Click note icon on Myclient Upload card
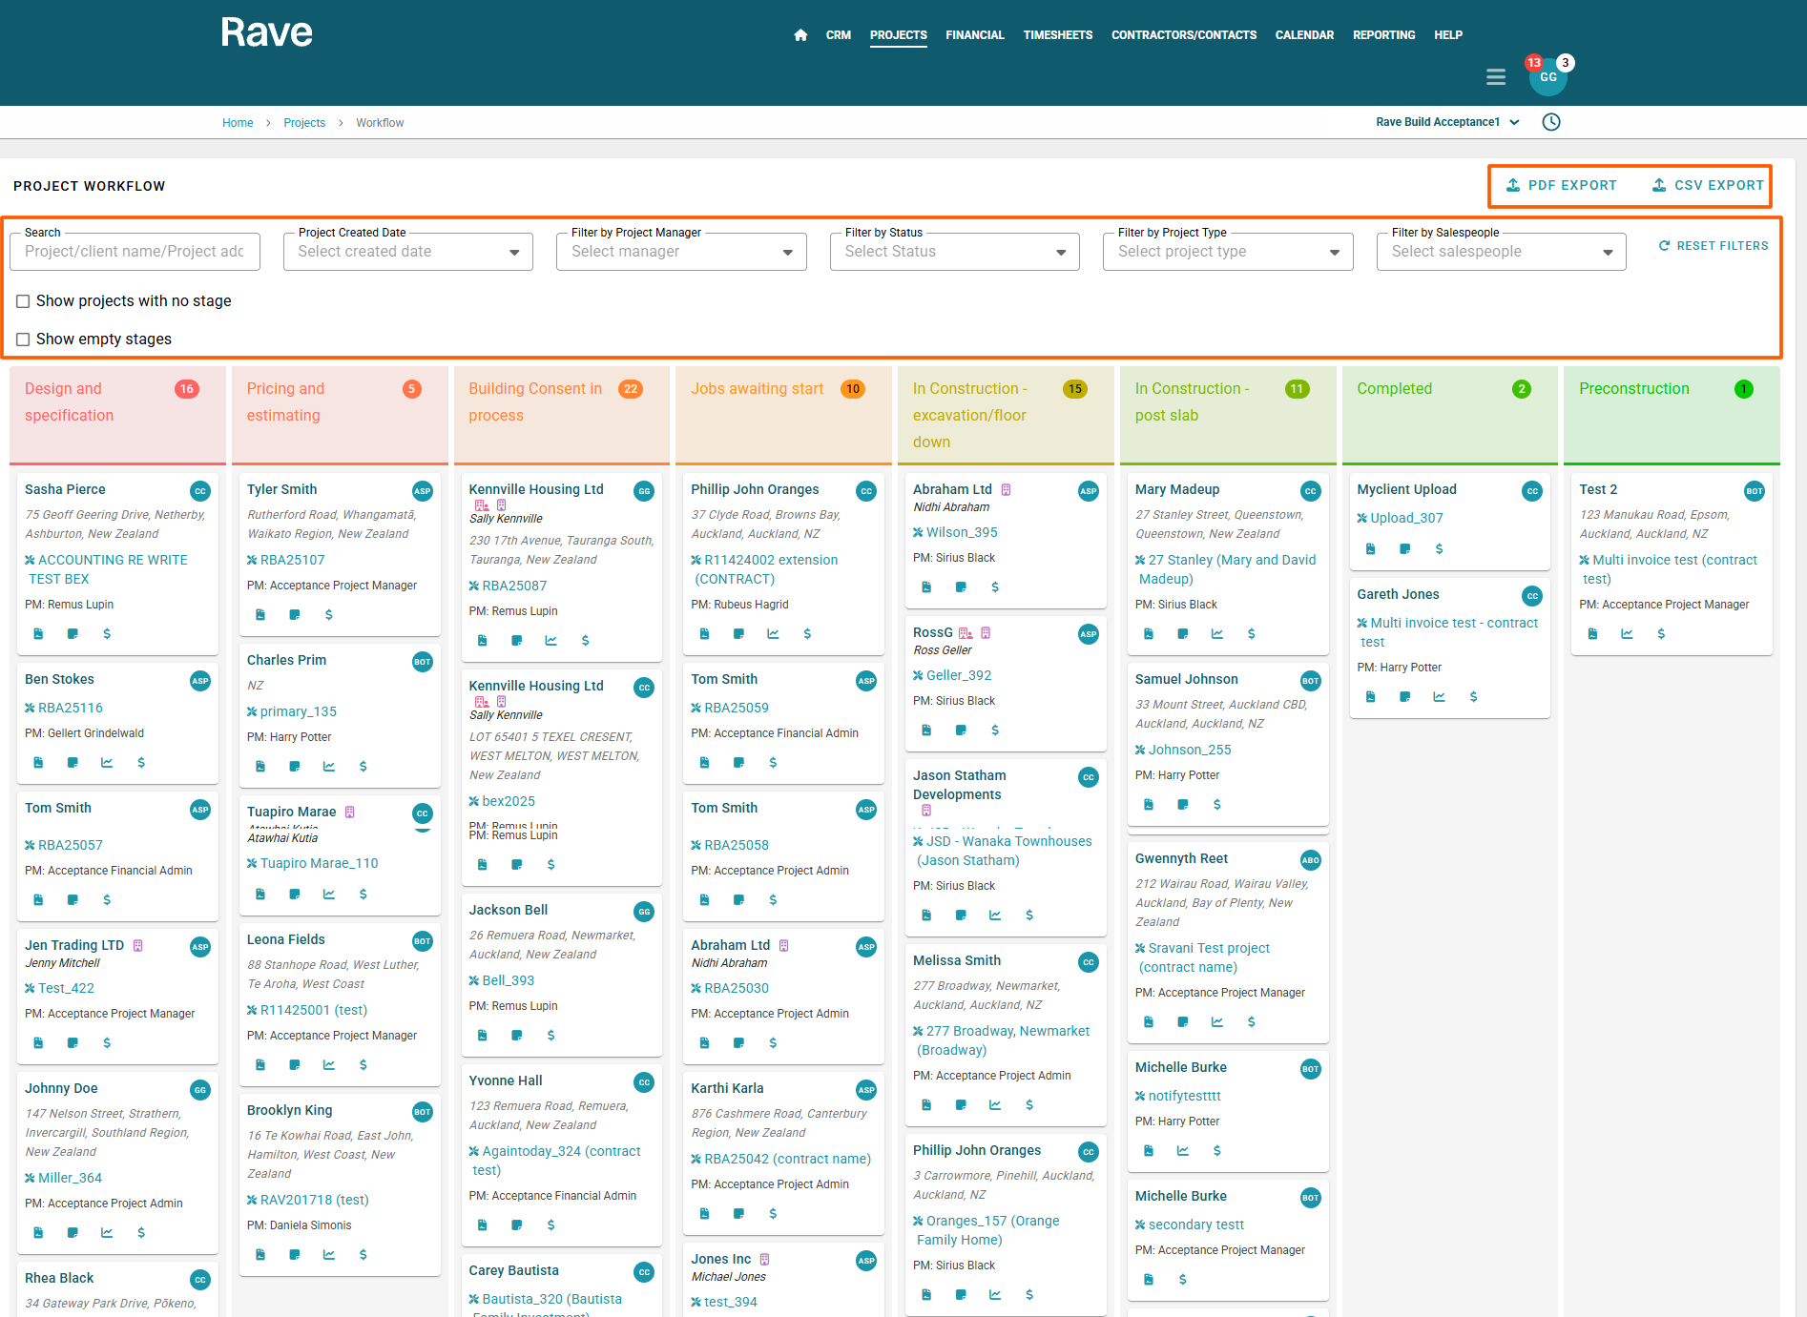This screenshot has height=1317, width=1807. (1404, 549)
